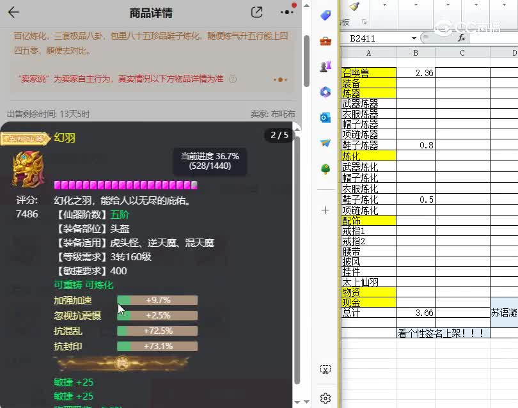This screenshot has height=408, width=518.
Task: Click the share icon on the 商品详情 page
Action: pyautogui.click(x=256, y=12)
